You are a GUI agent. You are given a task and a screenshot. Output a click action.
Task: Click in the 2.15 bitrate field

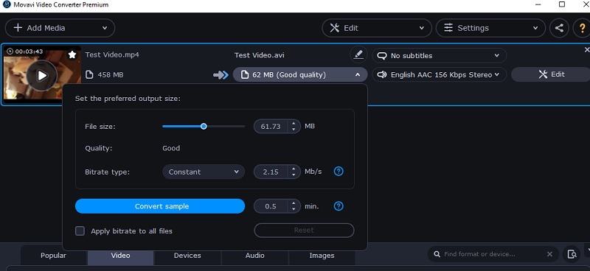pyautogui.click(x=271, y=172)
